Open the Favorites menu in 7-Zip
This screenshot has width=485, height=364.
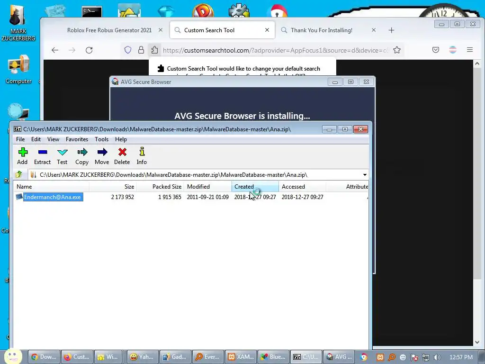[77, 139]
